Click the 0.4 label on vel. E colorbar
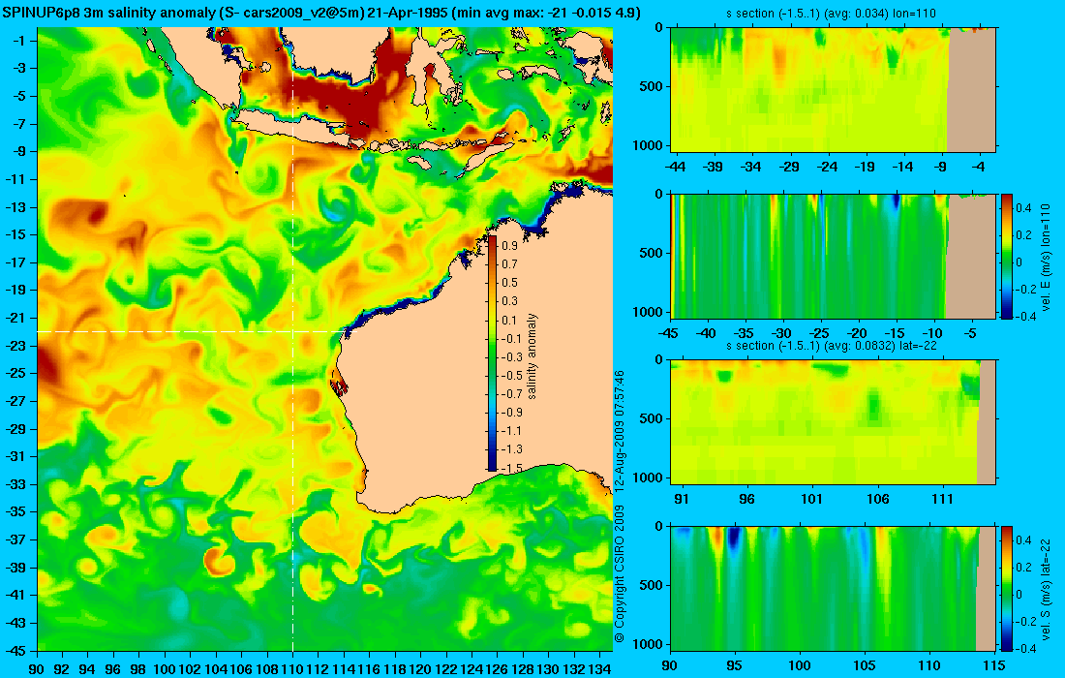This screenshot has height=678, width=1065. (x=1024, y=208)
